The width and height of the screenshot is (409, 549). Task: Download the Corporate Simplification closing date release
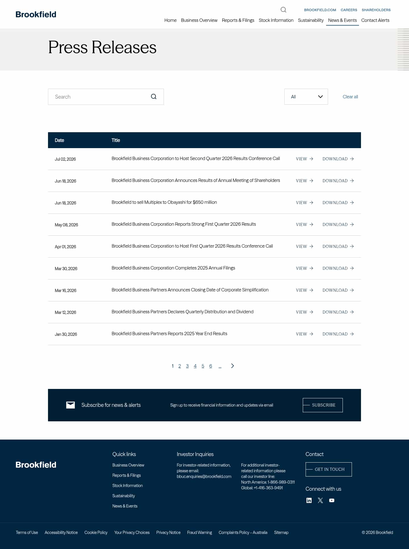(x=338, y=290)
